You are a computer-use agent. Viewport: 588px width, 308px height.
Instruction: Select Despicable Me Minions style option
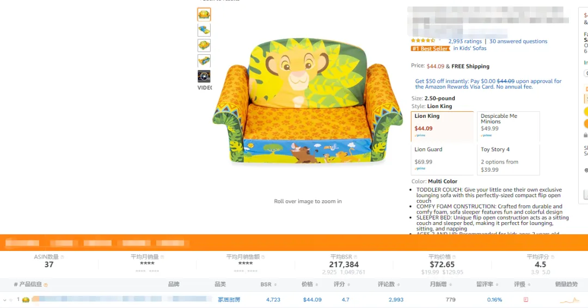(508, 127)
